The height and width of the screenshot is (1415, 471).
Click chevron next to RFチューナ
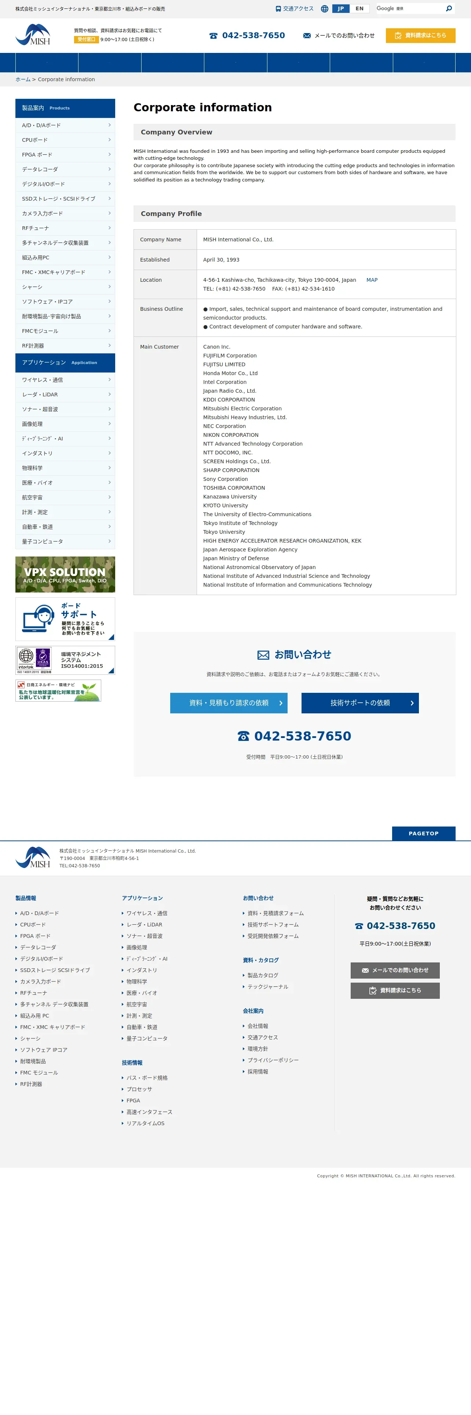point(109,228)
